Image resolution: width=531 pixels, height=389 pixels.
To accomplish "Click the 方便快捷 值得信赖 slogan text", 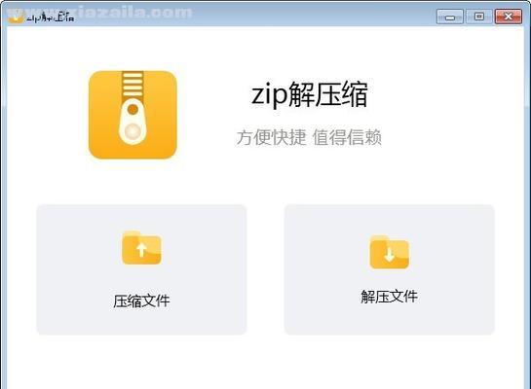I will tap(309, 137).
